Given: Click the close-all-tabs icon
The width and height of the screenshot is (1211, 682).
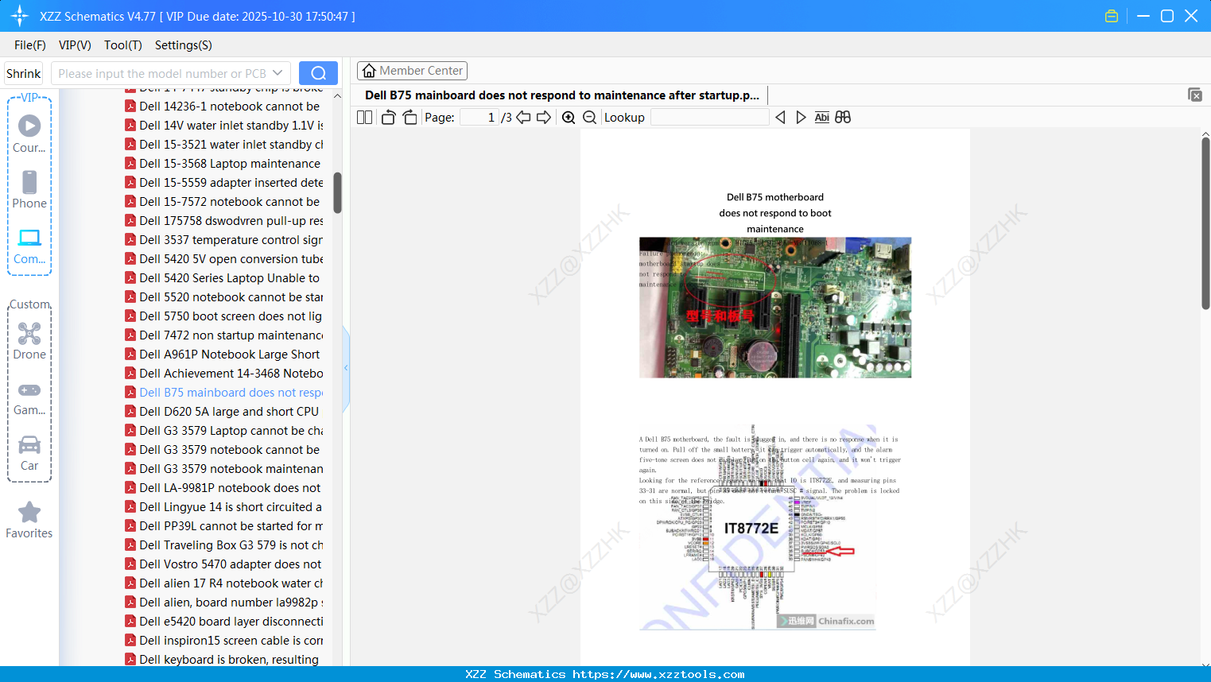Looking at the screenshot, I should coord(1195,95).
